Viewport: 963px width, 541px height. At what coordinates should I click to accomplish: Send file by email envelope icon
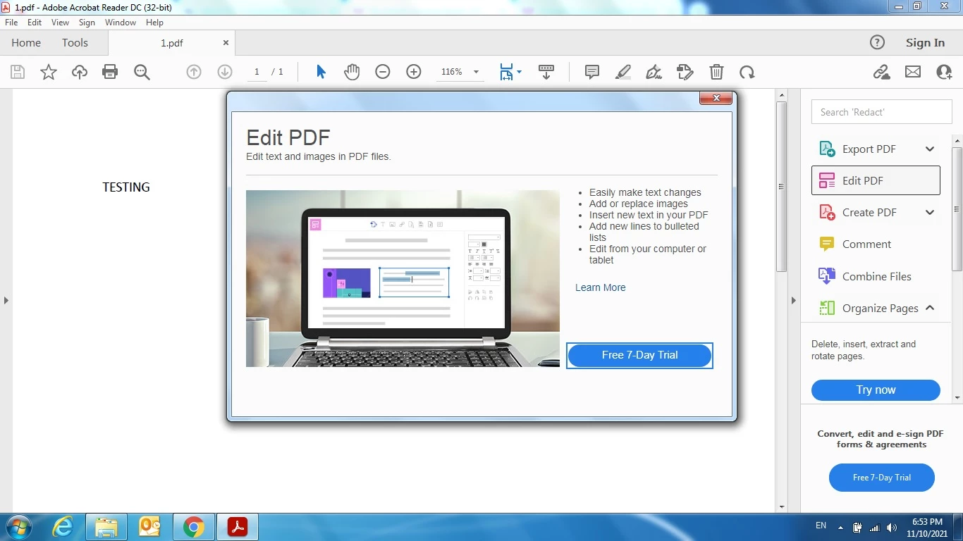913,72
